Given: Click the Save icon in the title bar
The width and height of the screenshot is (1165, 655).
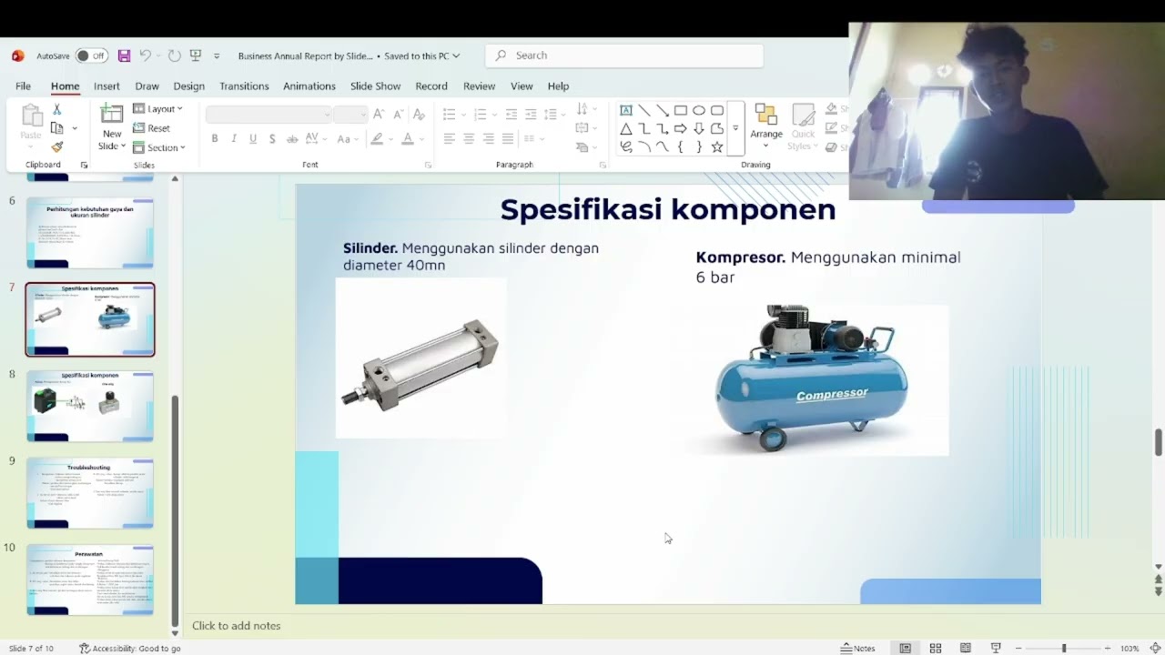Looking at the screenshot, I should (x=125, y=55).
